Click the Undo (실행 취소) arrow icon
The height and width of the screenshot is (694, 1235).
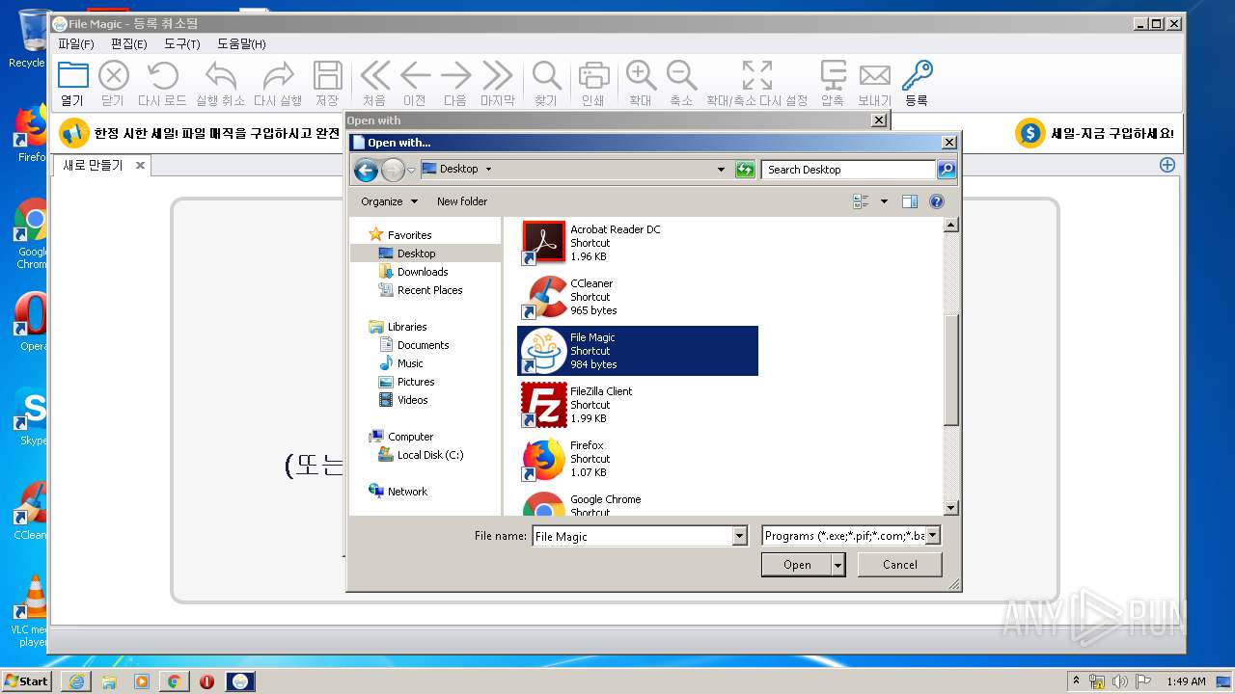click(x=221, y=75)
